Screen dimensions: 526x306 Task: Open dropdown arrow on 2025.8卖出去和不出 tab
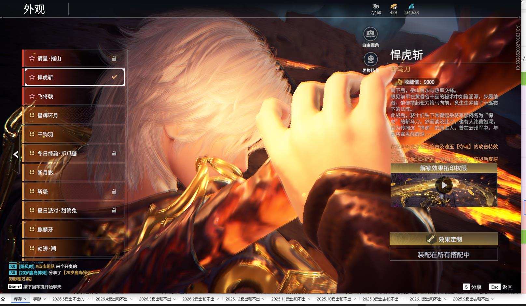coord(402,299)
